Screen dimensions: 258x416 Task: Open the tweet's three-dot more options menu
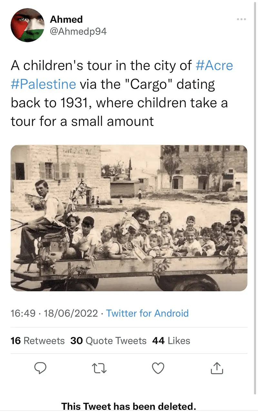click(241, 19)
